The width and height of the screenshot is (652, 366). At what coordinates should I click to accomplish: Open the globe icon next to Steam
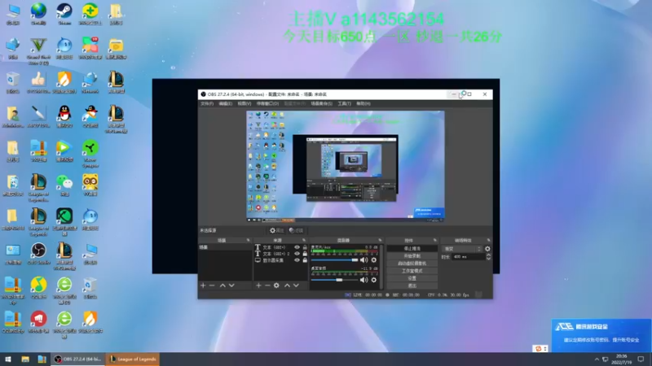(x=38, y=14)
